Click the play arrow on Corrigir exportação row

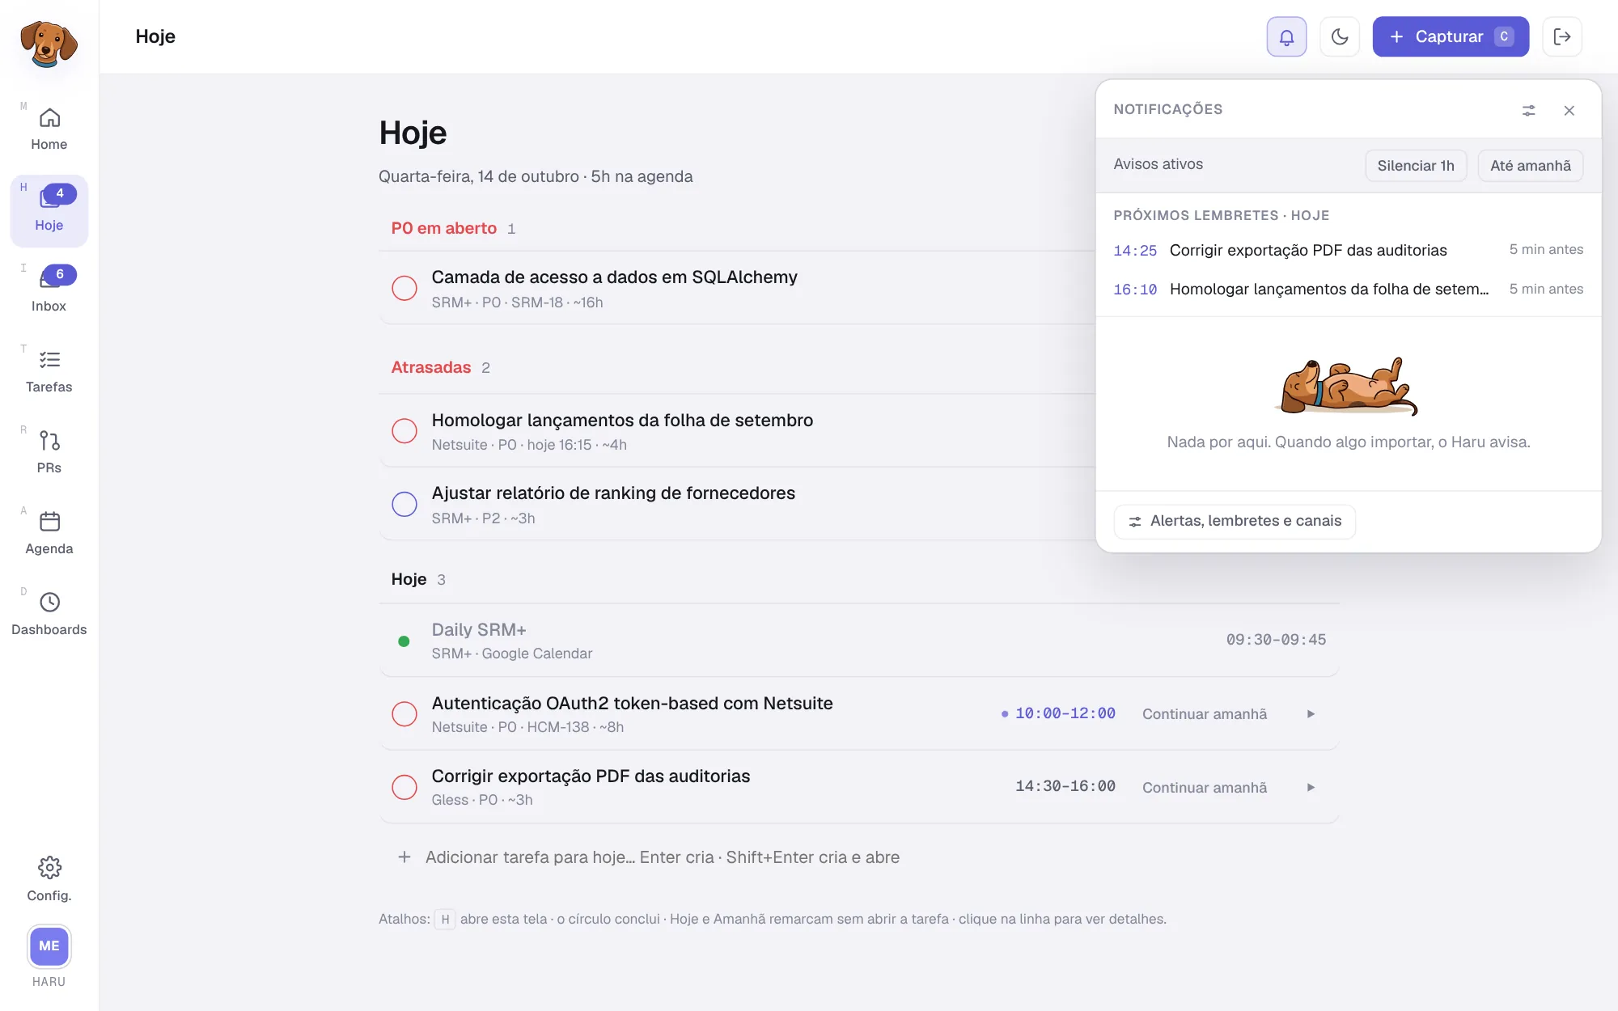(1311, 788)
